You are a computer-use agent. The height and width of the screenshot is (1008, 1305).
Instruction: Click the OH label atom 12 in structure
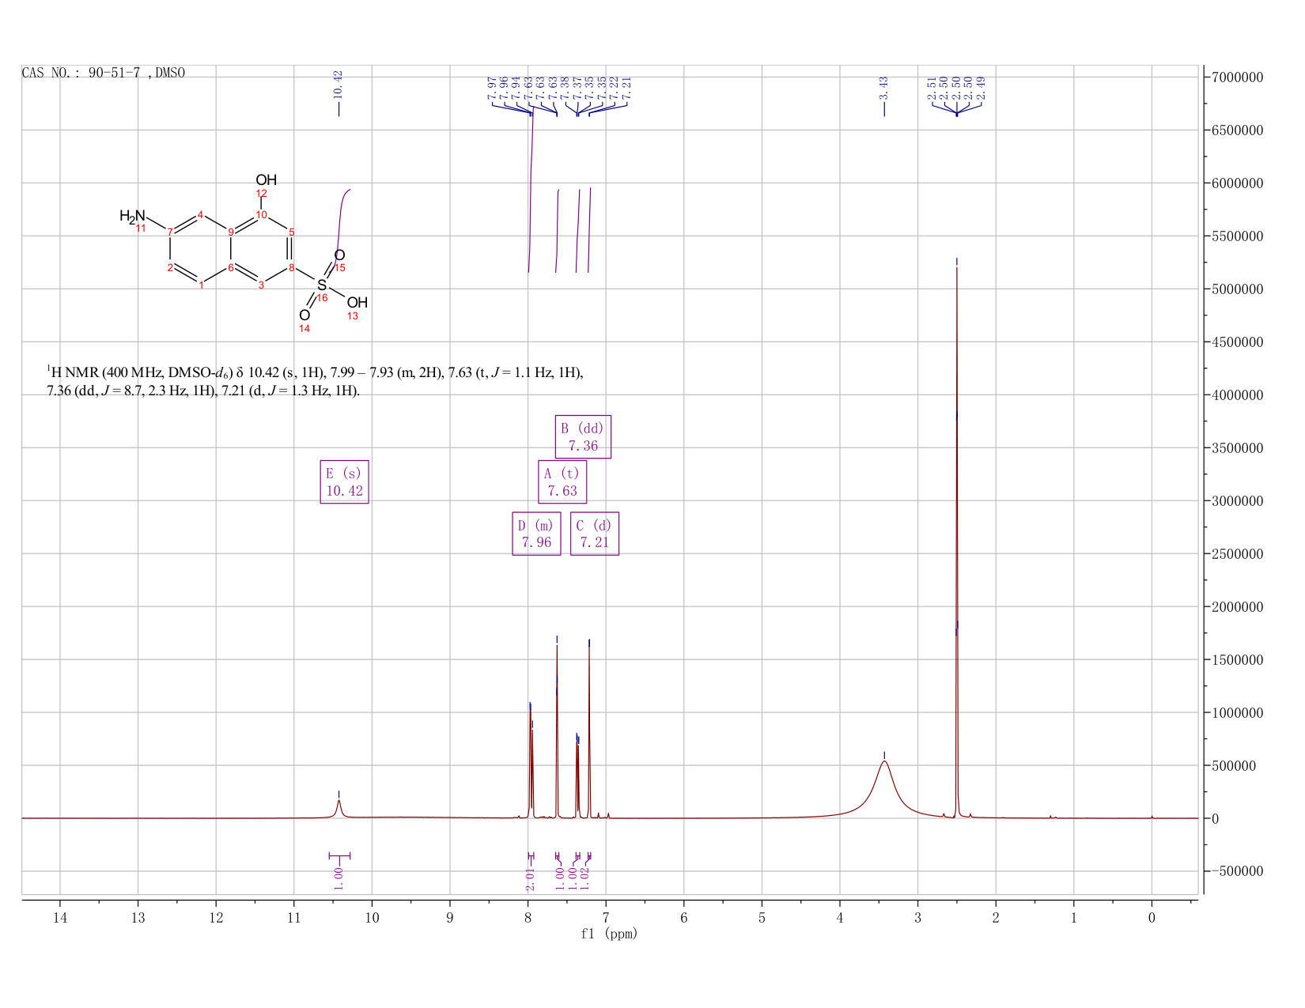click(266, 180)
